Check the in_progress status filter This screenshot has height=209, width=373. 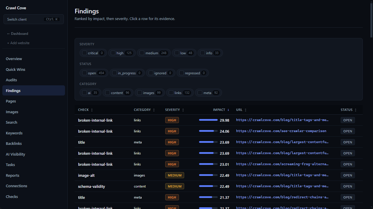click(x=115, y=73)
